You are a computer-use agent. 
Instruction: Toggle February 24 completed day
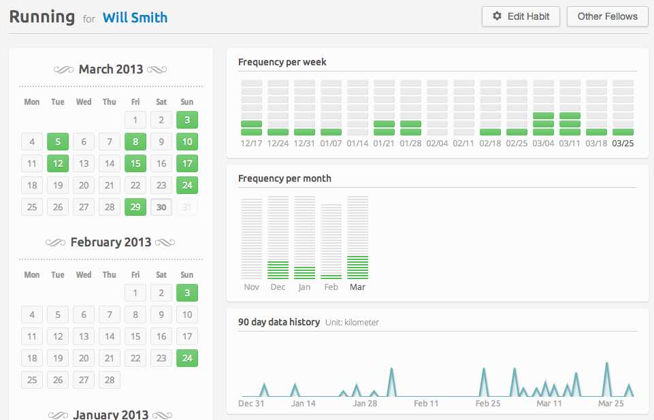(187, 358)
